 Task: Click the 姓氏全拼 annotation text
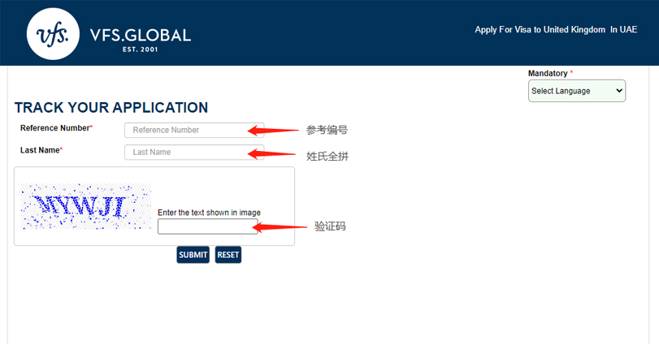(327, 156)
